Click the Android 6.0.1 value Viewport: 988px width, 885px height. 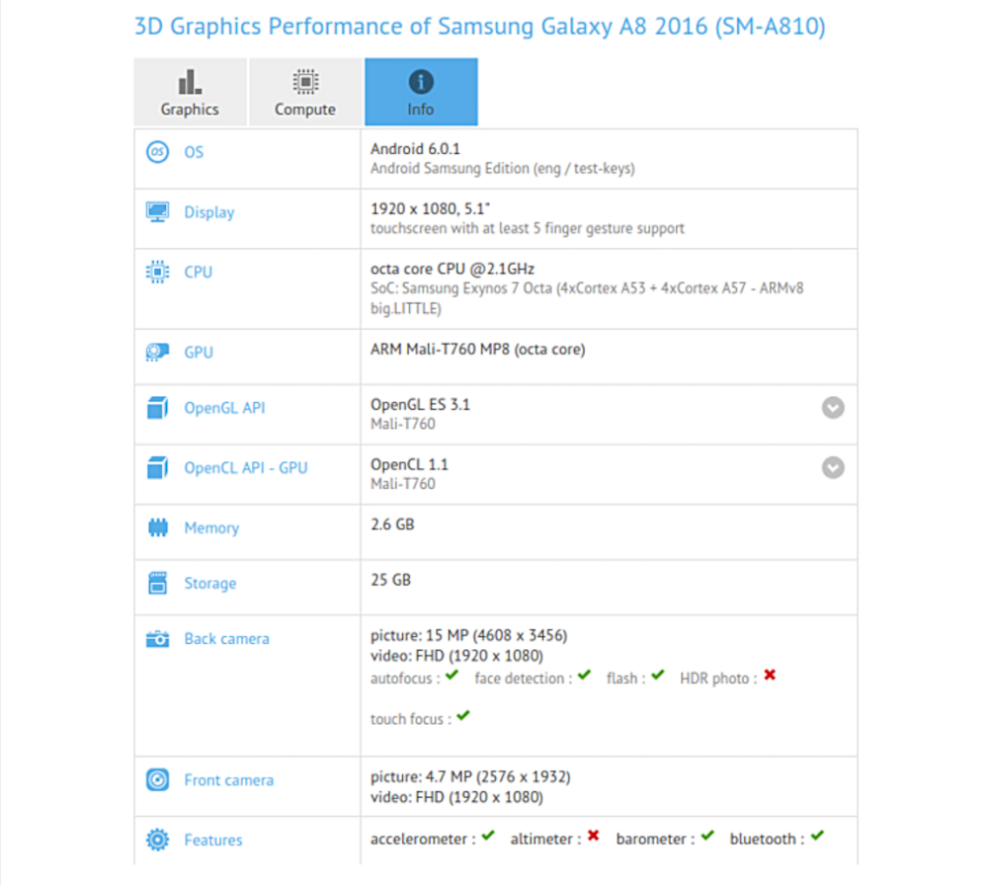click(415, 149)
